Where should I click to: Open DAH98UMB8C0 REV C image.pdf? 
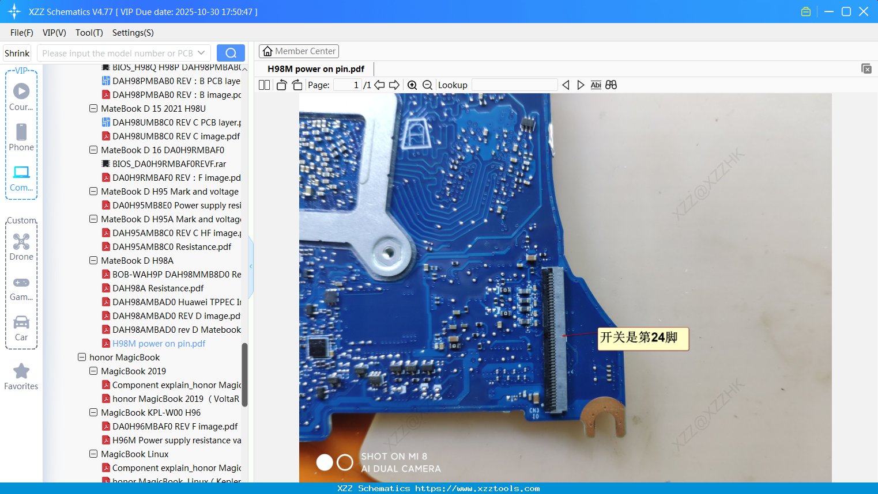click(171, 136)
